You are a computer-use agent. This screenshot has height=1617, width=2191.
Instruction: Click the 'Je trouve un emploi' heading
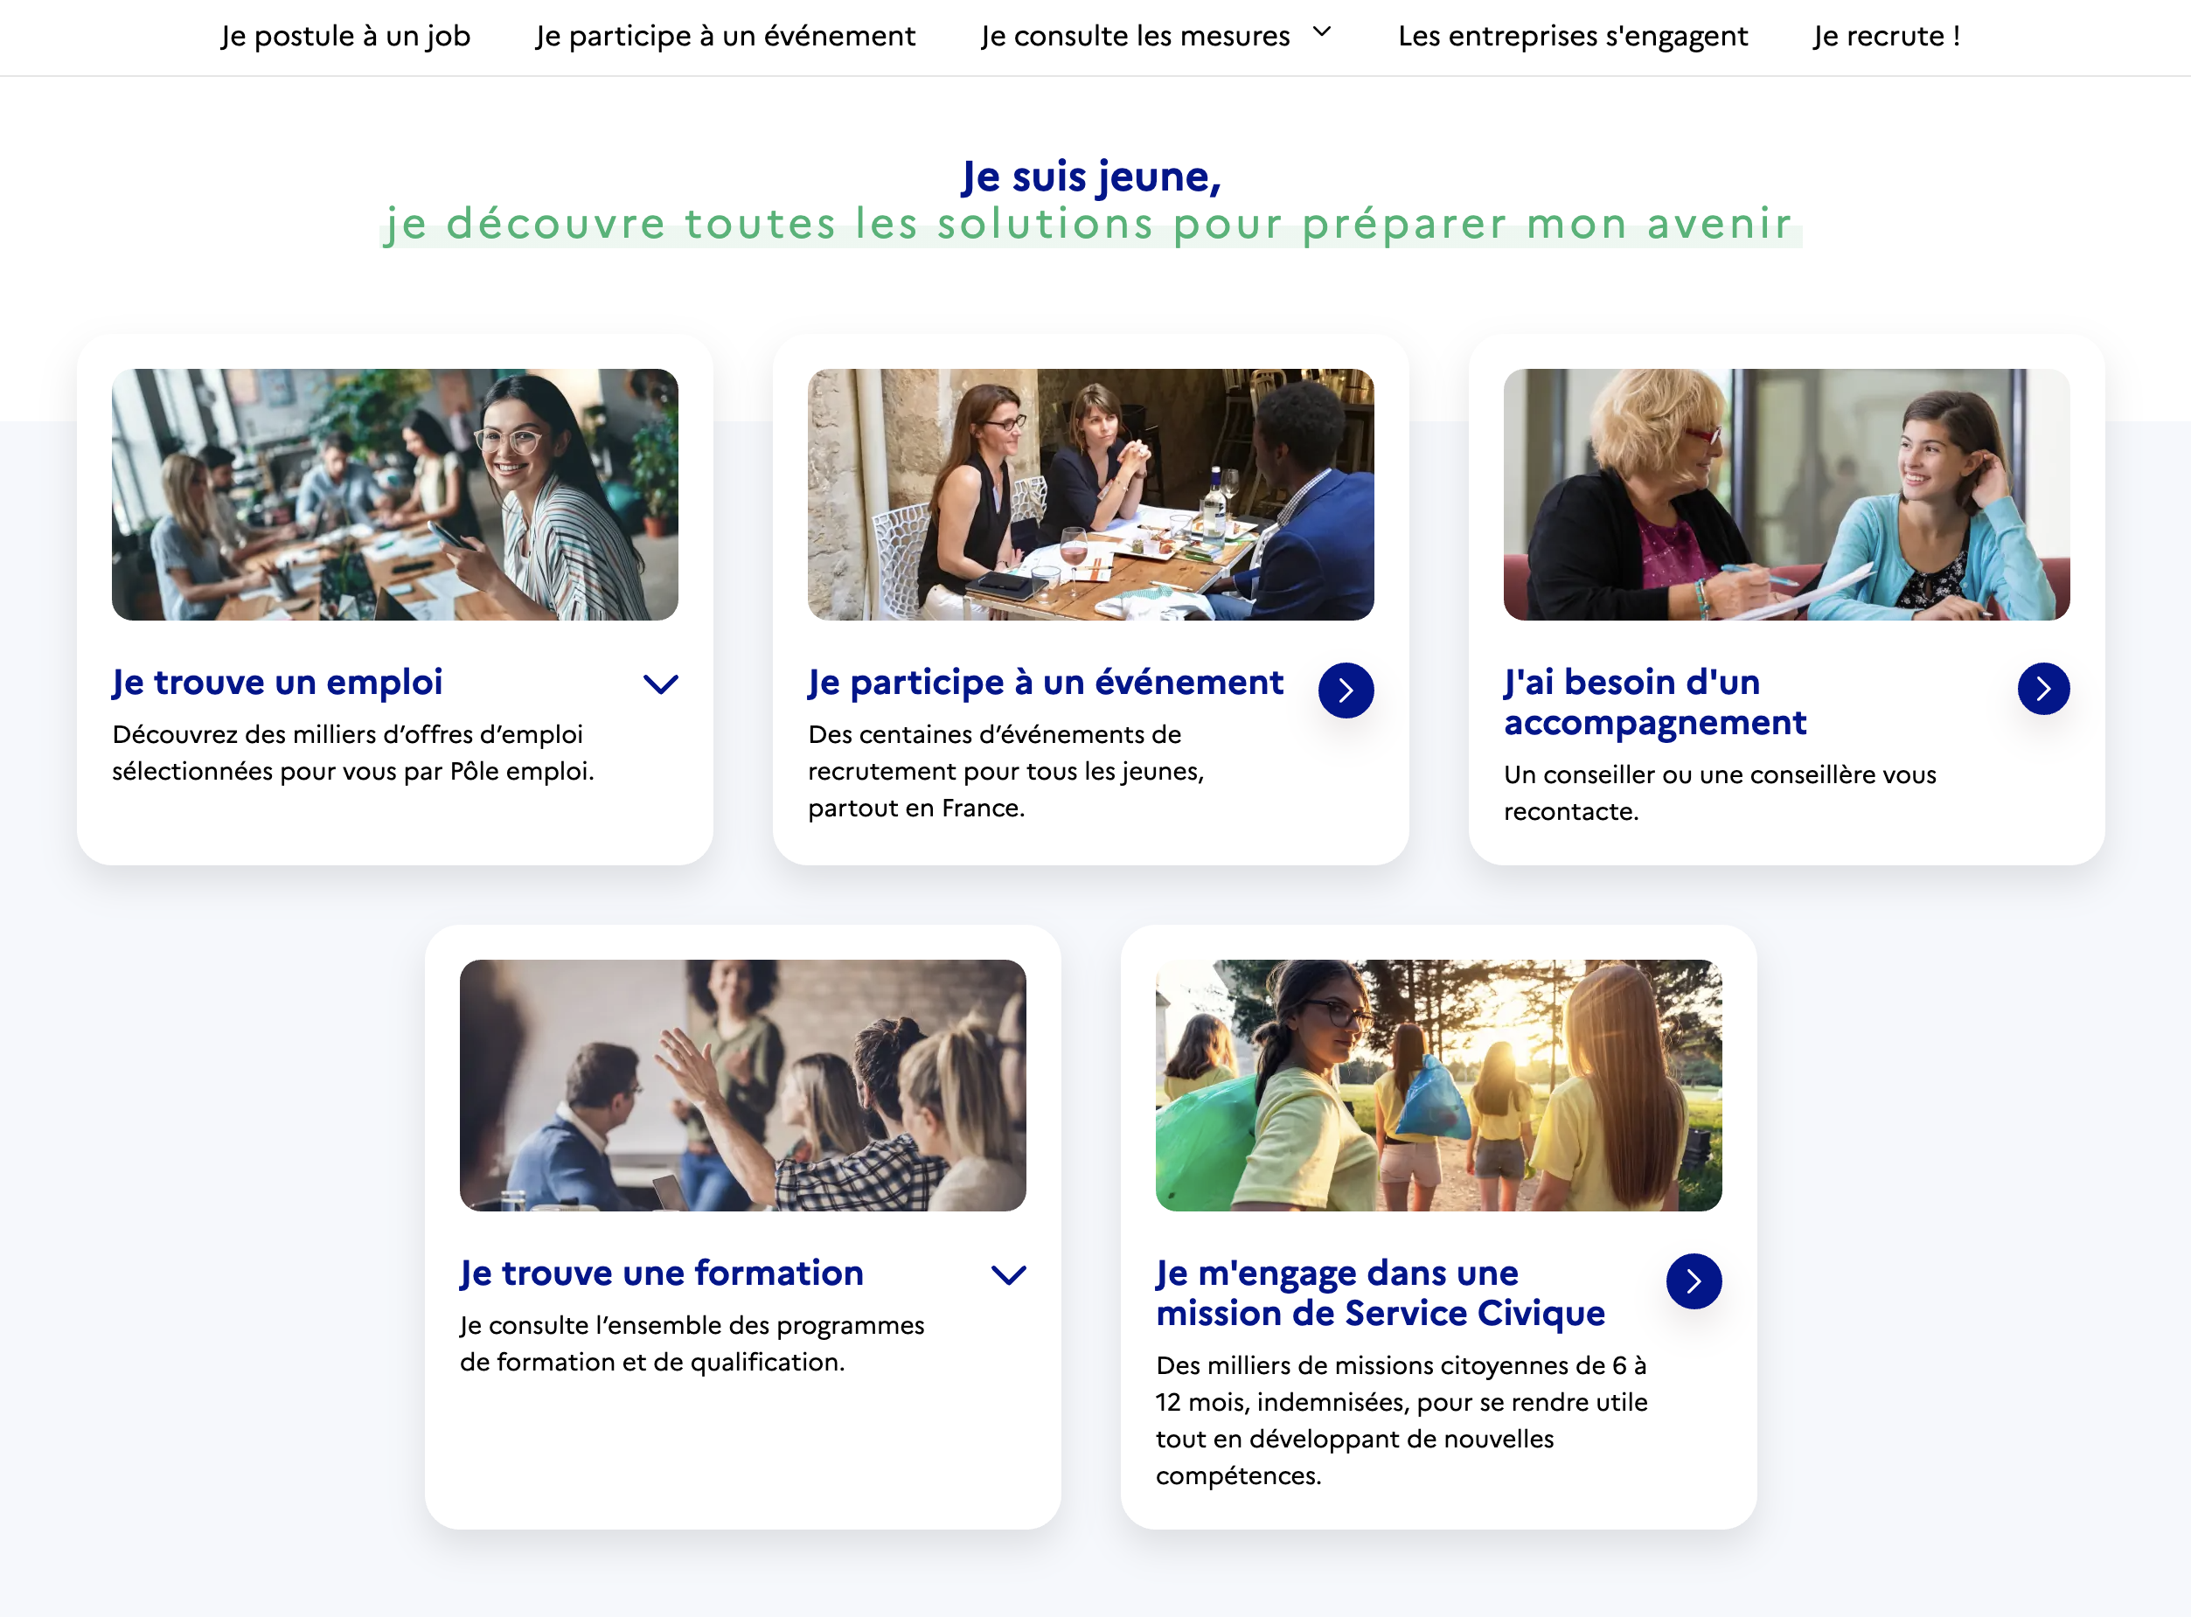pos(277,683)
